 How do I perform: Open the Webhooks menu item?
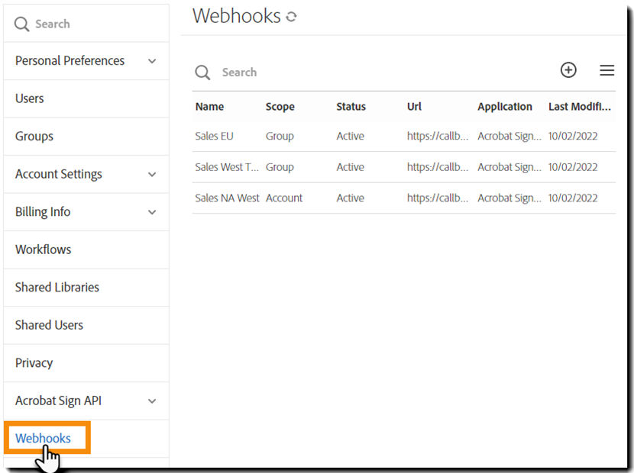tap(44, 438)
